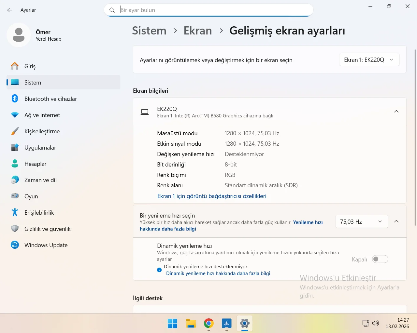Screen dimensions: 417x333
Task: Click the Uygulamalar apps icon
Action: [x=15, y=147]
